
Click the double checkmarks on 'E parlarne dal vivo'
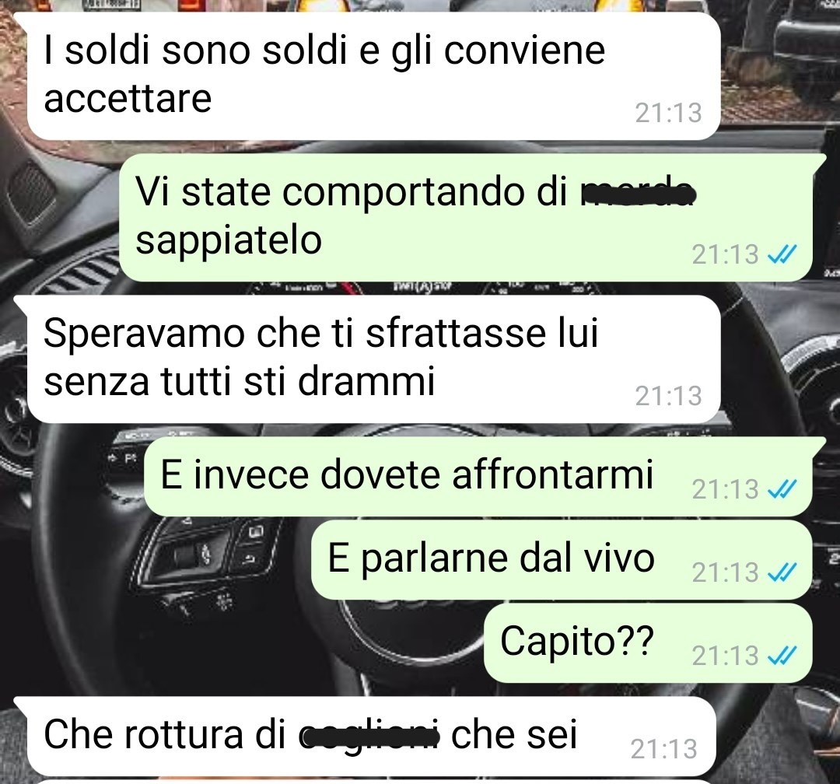tap(782, 572)
